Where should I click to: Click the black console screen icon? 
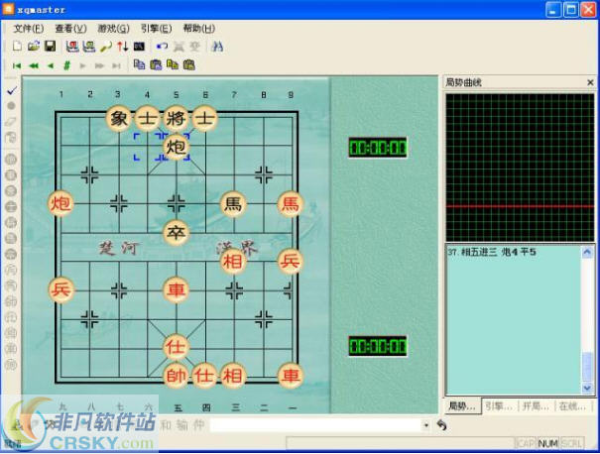point(139,47)
